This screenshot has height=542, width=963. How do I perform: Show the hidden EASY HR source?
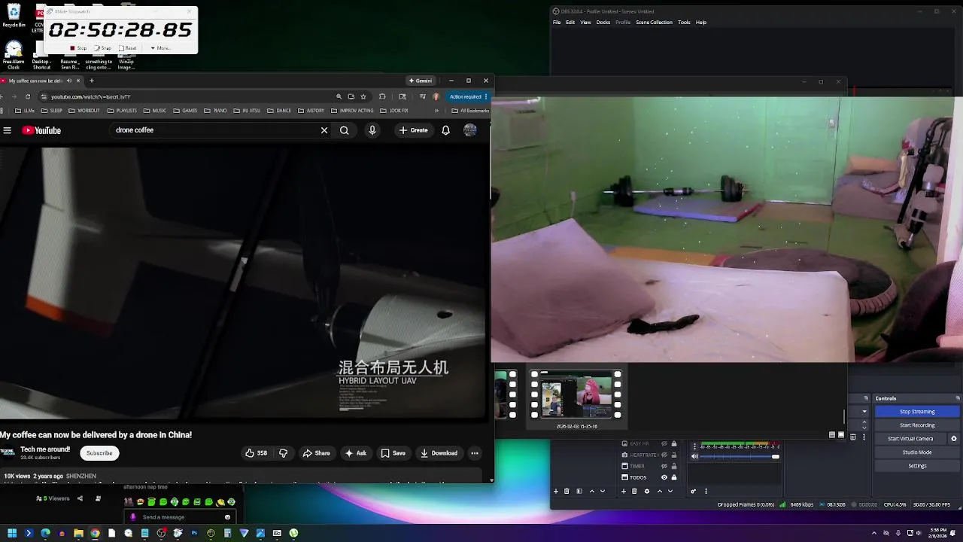click(x=664, y=443)
